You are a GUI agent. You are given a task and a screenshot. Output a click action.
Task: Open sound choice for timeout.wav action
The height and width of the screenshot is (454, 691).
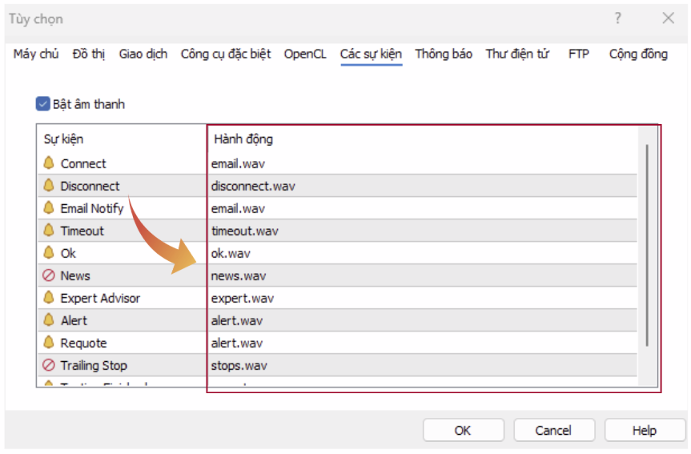245,231
